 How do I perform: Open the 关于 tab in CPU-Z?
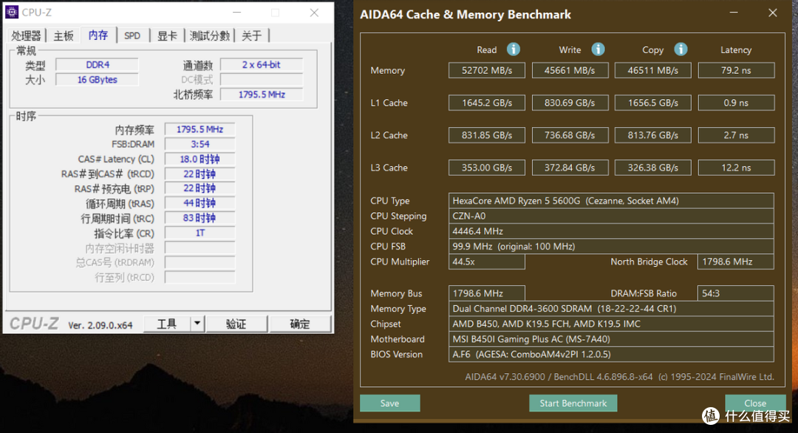point(251,35)
